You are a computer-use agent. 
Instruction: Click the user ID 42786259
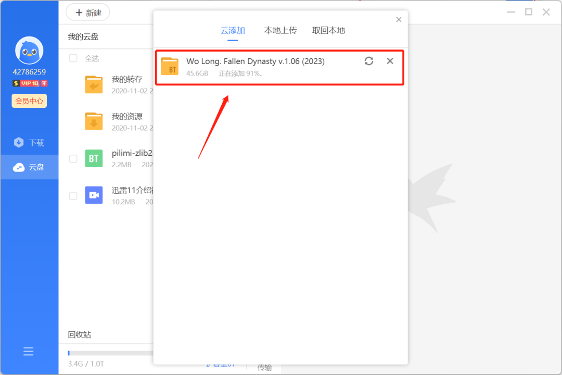point(29,72)
